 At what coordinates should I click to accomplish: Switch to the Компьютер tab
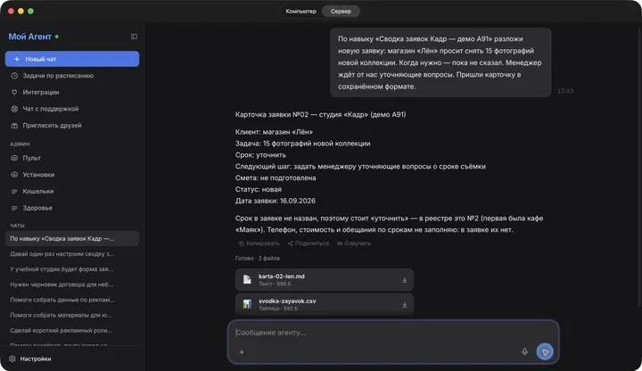(301, 11)
